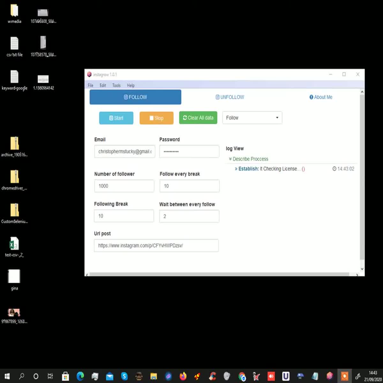Launch Microsoft Edge from the taskbar

tap(80, 376)
